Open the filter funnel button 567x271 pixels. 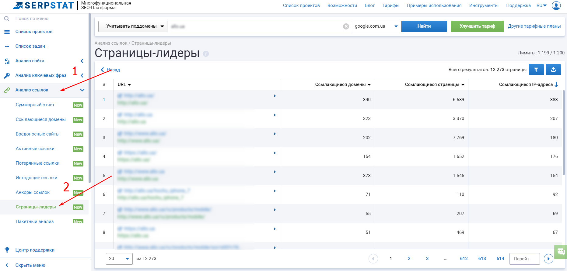pos(536,70)
